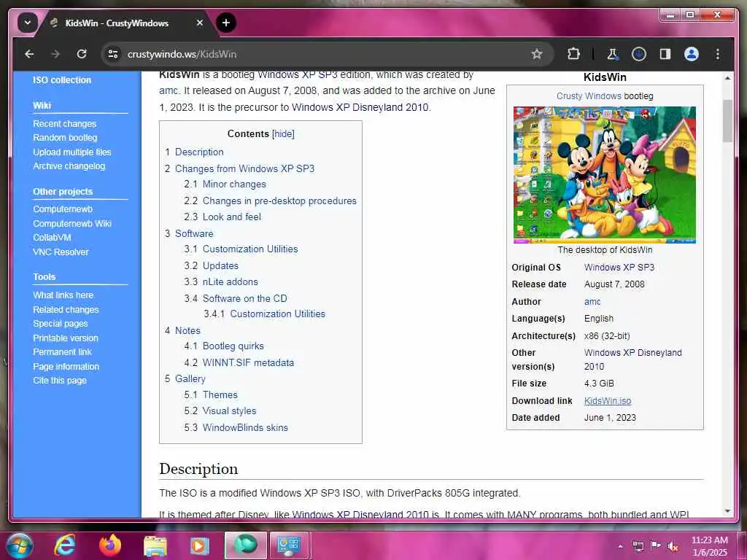
Task: Open the Extensions puzzle icon
Action: [x=573, y=54]
